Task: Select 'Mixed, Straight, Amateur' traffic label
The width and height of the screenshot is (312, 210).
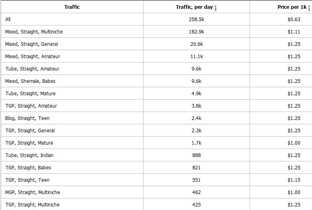Action: [33, 57]
